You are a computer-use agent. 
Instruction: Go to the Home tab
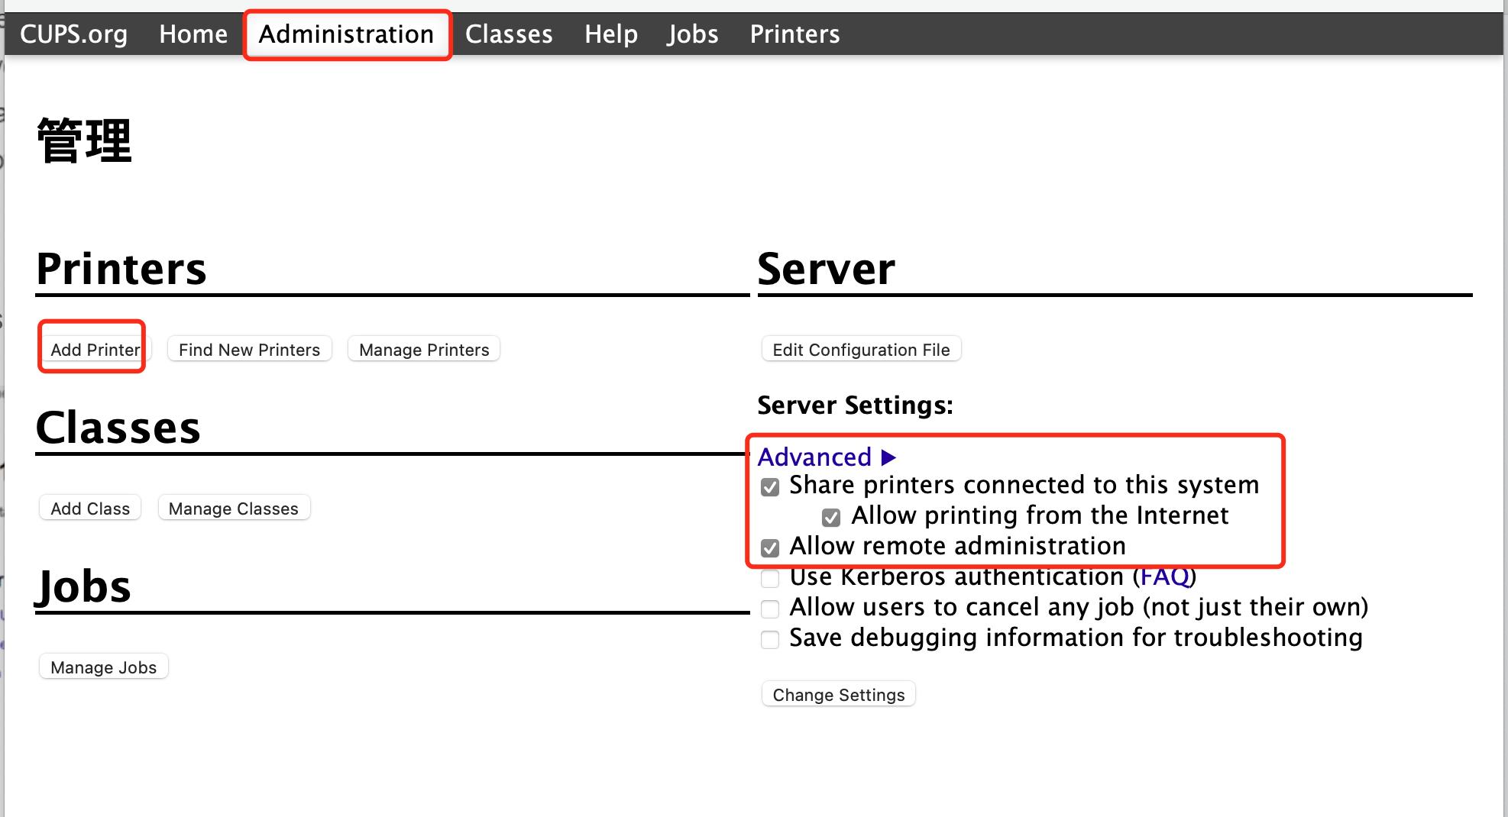tap(193, 34)
